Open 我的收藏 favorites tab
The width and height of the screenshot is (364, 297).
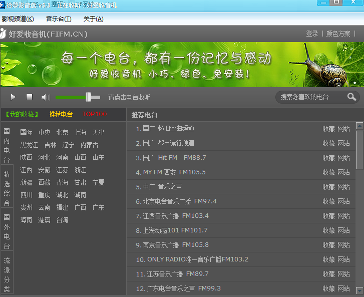click(21, 114)
